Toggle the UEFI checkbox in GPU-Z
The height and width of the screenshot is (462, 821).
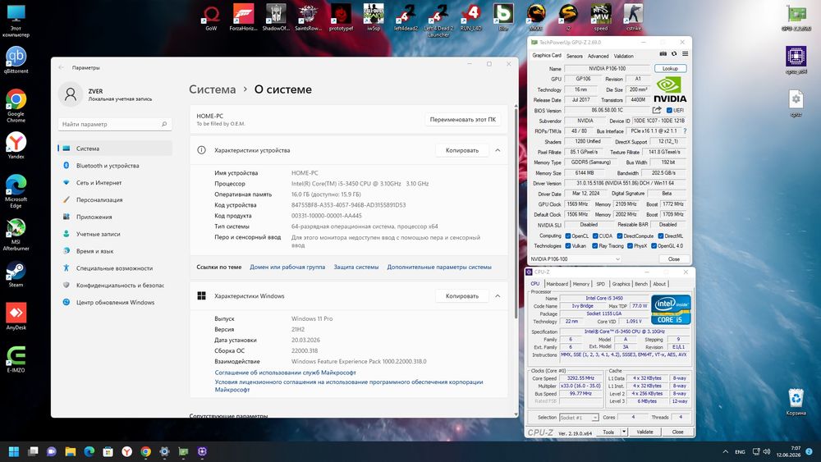click(669, 111)
